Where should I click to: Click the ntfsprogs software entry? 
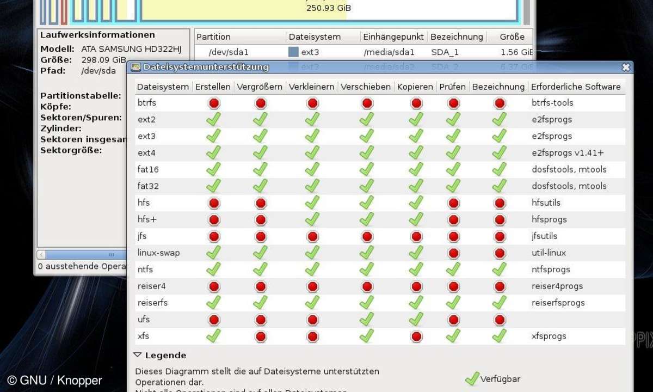(551, 269)
